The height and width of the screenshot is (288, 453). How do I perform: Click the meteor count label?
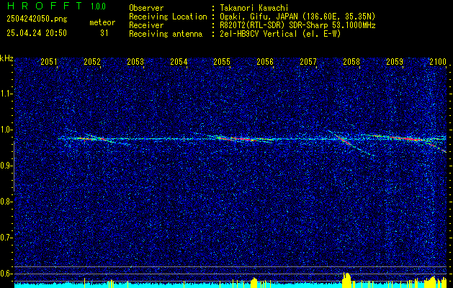(102, 22)
